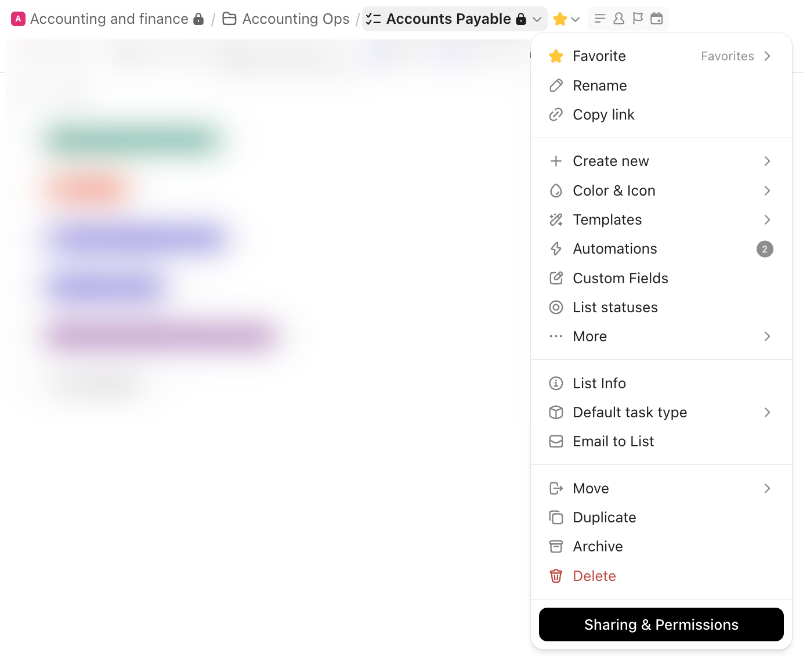This screenshot has width=803, height=657.
Task: Choose Delete at the bottom of the menu
Action: tap(594, 576)
